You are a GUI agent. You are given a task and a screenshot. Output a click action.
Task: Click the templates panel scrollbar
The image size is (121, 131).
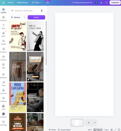pyautogui.click(x=46, y=43)
